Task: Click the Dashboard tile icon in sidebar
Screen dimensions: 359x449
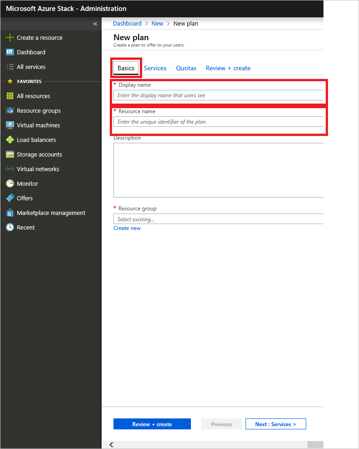Action: click(10, 52)
